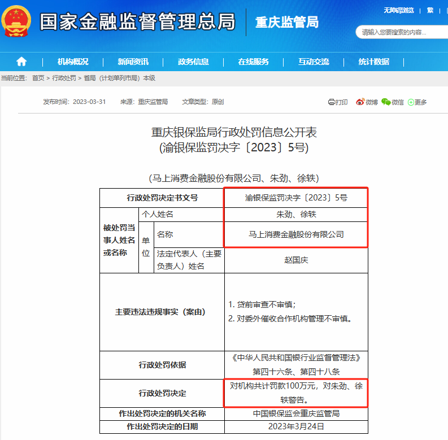448x440 pixels.
Task: Click the 国家金融监督管理总局 site title
Action: (x=137, y=23)
